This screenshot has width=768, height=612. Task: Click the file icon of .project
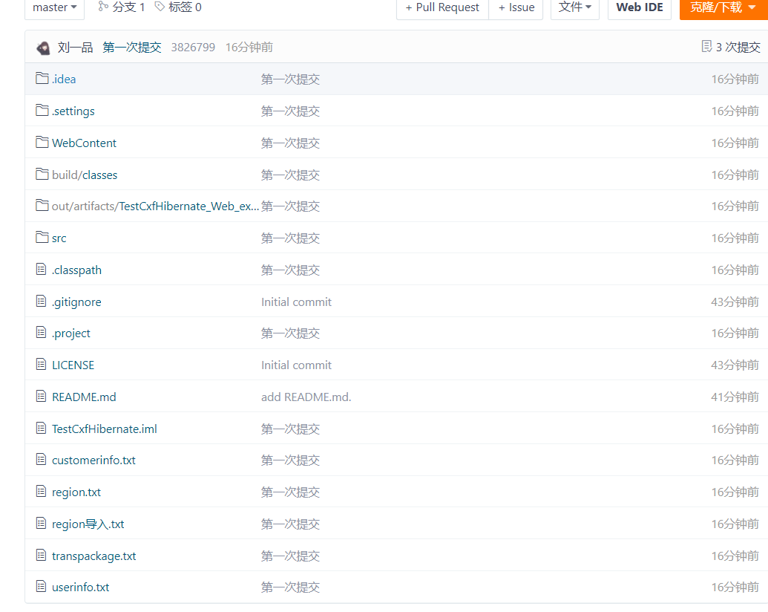pos(41,332)
